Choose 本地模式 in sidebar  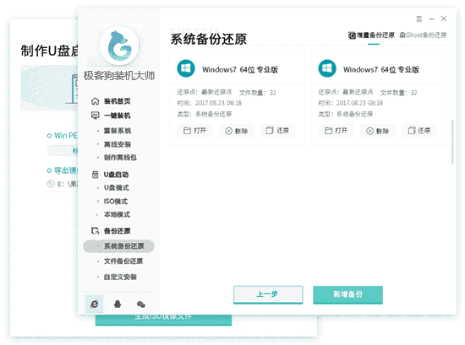tap(118, 214)
